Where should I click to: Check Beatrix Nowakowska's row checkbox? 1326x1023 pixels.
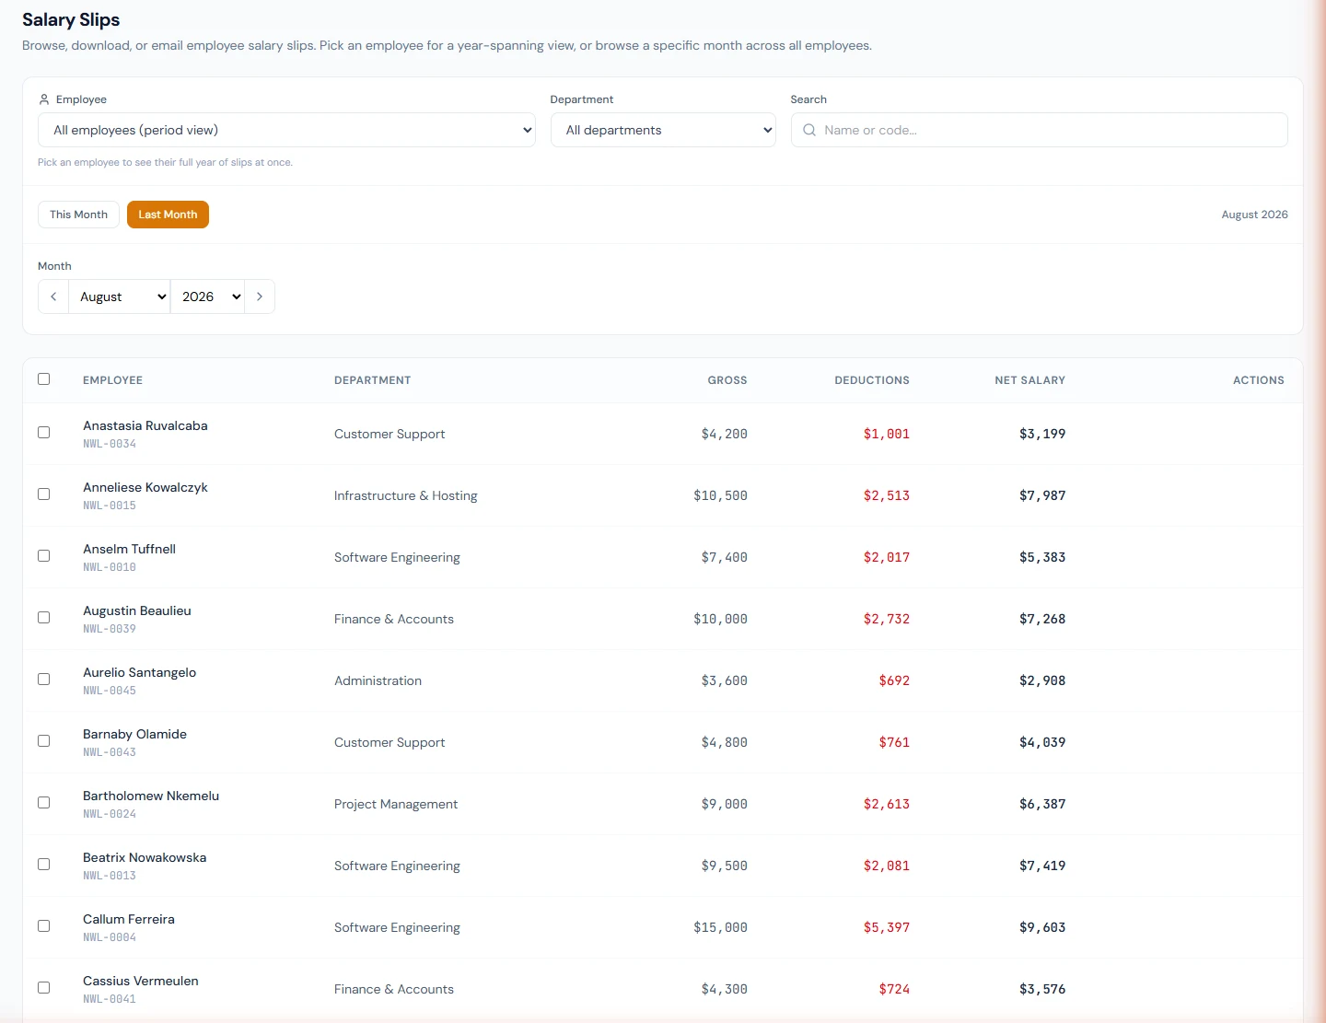(x=43, y=865)
